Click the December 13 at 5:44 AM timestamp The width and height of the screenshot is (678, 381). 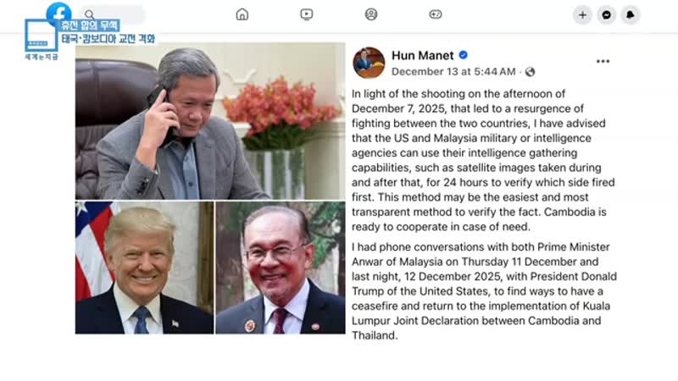point(453,72)
